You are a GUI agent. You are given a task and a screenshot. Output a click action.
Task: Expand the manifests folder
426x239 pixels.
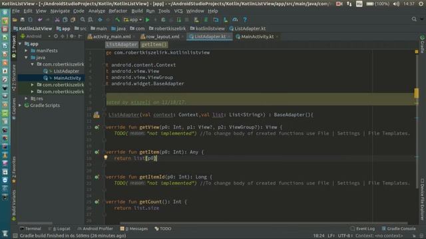[26, 50]
